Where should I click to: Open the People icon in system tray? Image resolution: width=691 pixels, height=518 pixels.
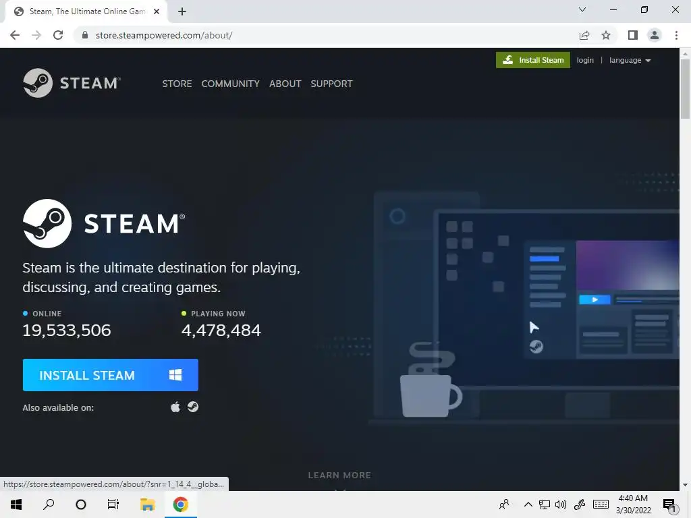(x=504, y=505)
